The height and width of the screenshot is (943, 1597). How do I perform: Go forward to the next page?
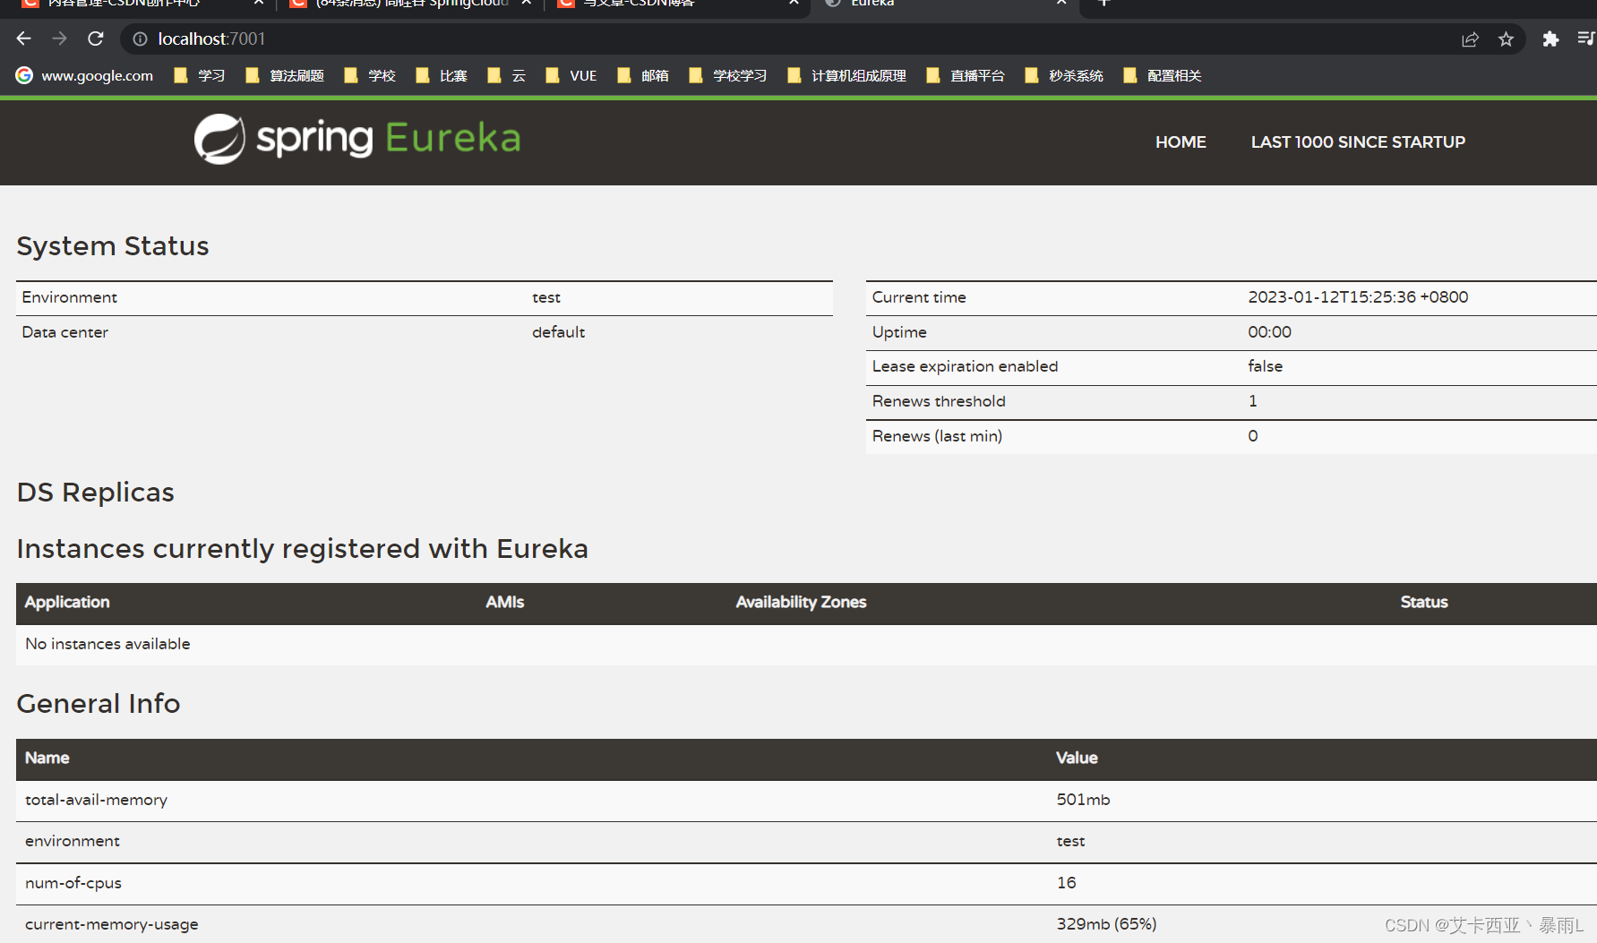[x=60, y=39]
